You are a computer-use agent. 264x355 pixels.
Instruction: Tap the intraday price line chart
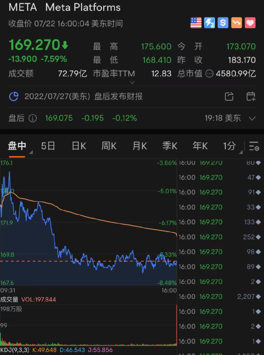(x=88, y=223)
